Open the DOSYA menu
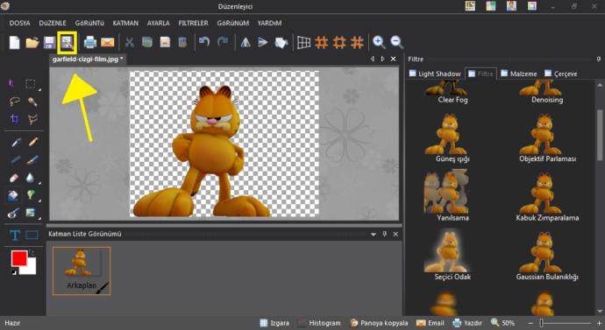The height and width of the screenshot is (330, 605). (19, 23)
